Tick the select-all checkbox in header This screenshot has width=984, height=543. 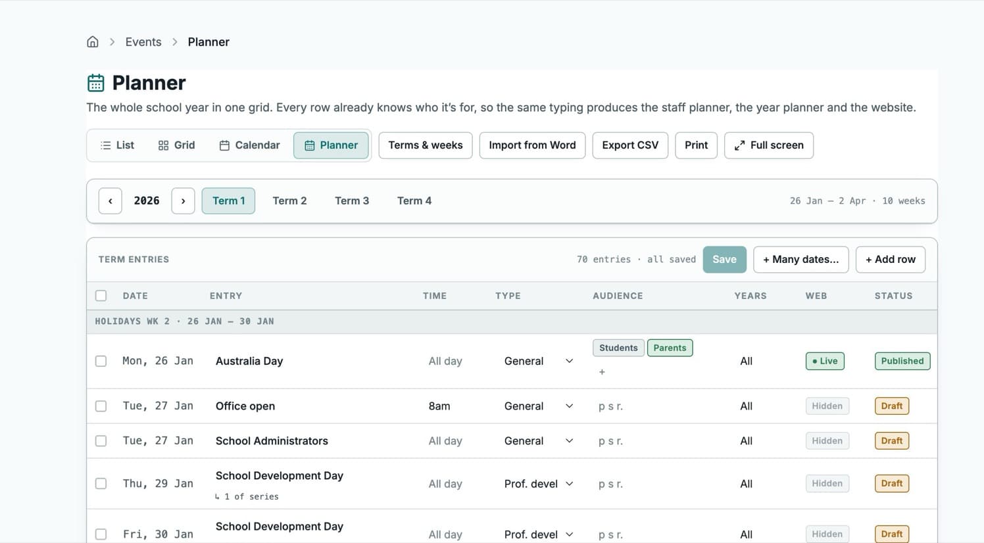click(101, 296)
